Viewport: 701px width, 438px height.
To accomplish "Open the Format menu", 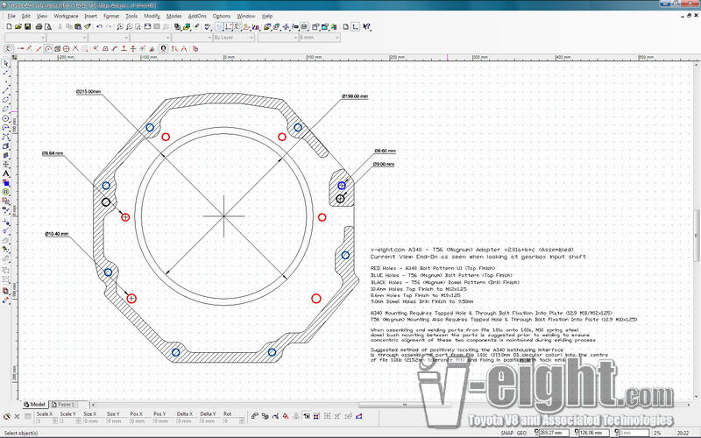I will tap(111, 16).
